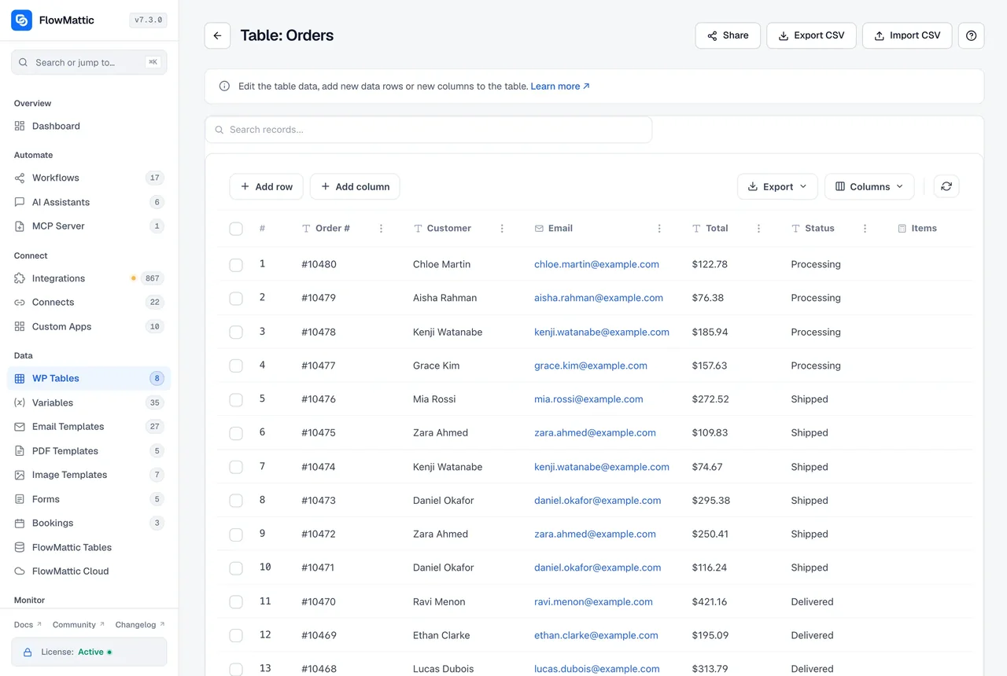The height and width of the screenshot is (676, 1007).
Task: Click the Variables (x) icon
Action: coord(20,402)
